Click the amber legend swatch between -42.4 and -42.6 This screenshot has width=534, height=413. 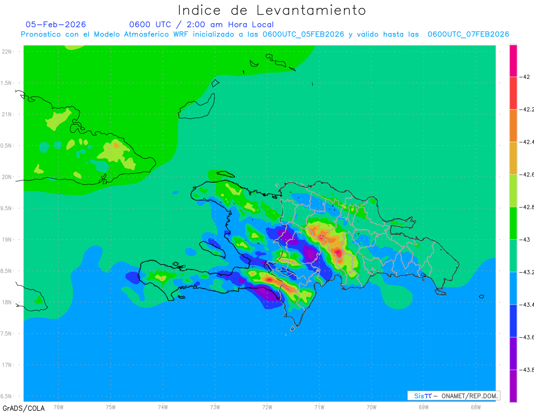click(x=513, y=158)
